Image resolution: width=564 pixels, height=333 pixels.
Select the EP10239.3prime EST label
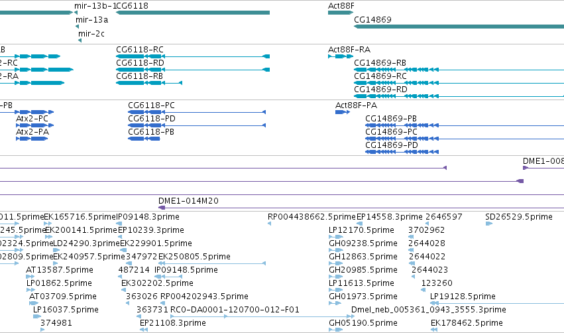pos(151,230)
